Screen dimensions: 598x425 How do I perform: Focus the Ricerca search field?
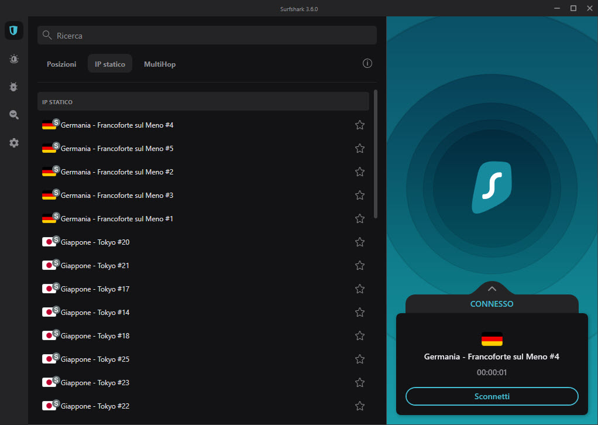point(207,36)
